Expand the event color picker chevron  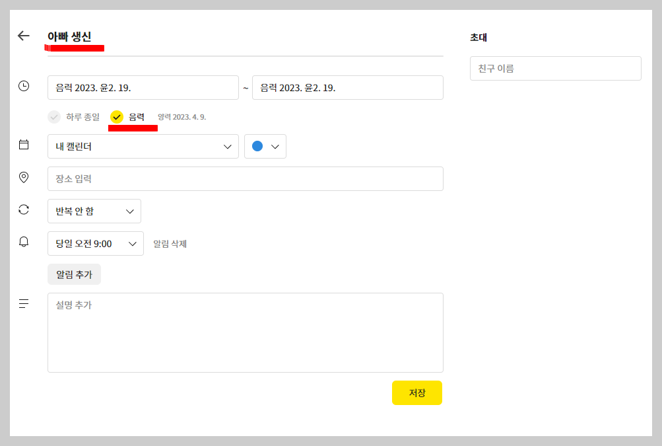tap(275, 146)
